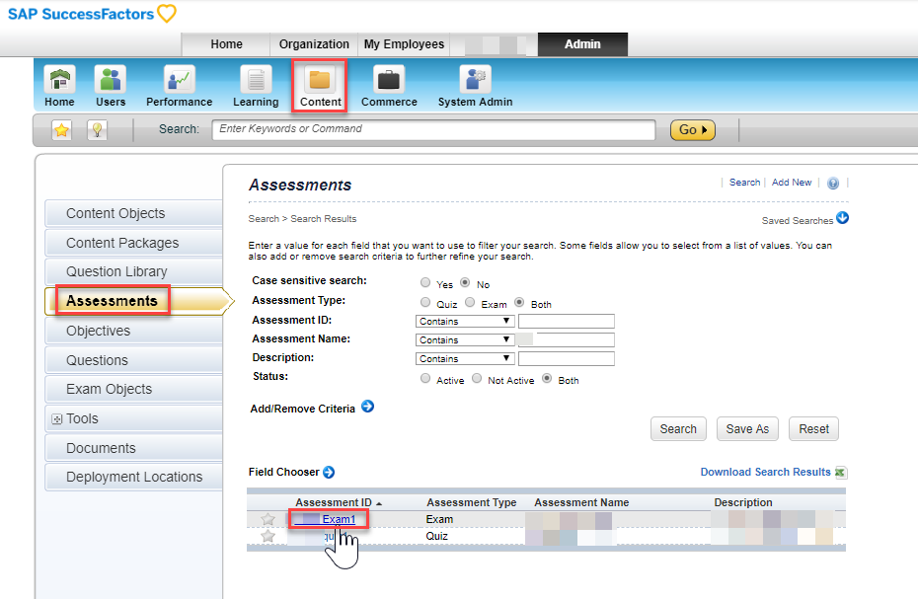
Task: Click the Search button below criteria
Action: click(678, 429)
